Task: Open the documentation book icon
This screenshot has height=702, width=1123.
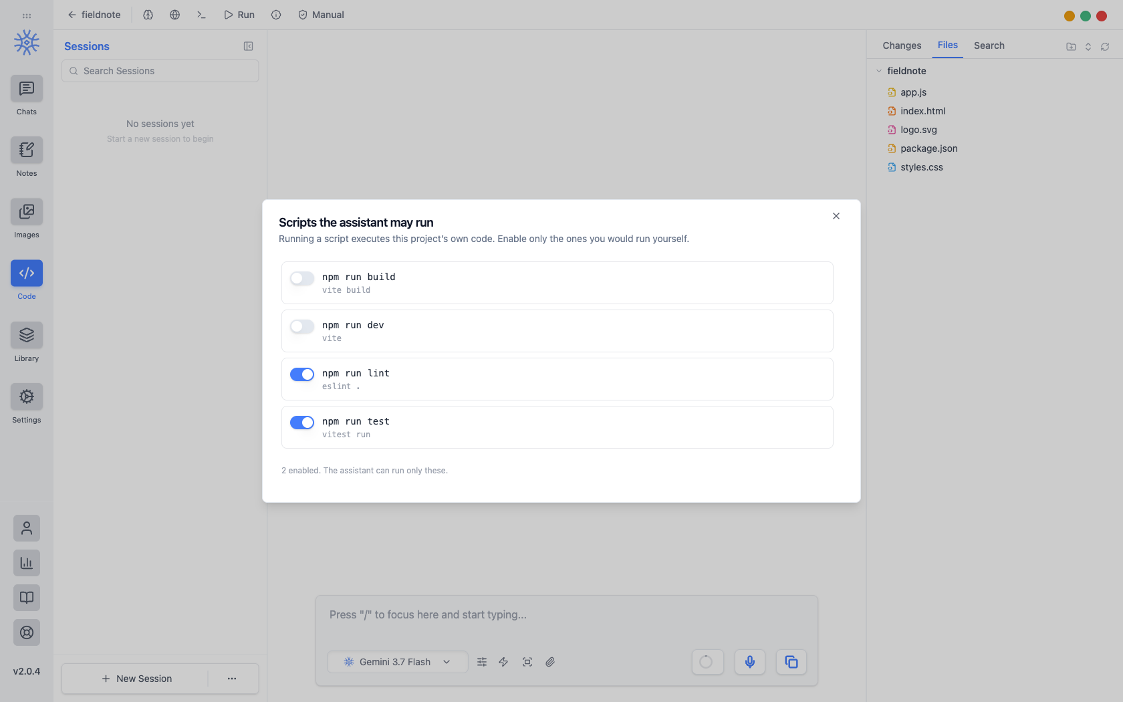Action: click(27, 598)
